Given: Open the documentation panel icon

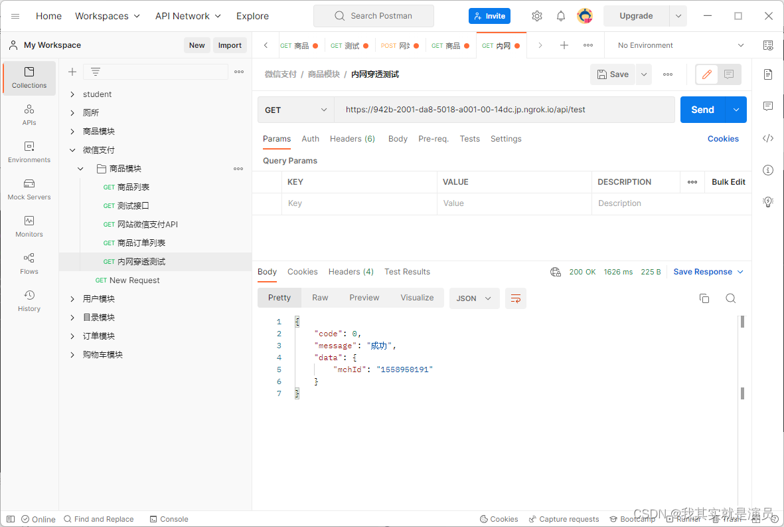Looking at the screenshot, I should (768, 74).
